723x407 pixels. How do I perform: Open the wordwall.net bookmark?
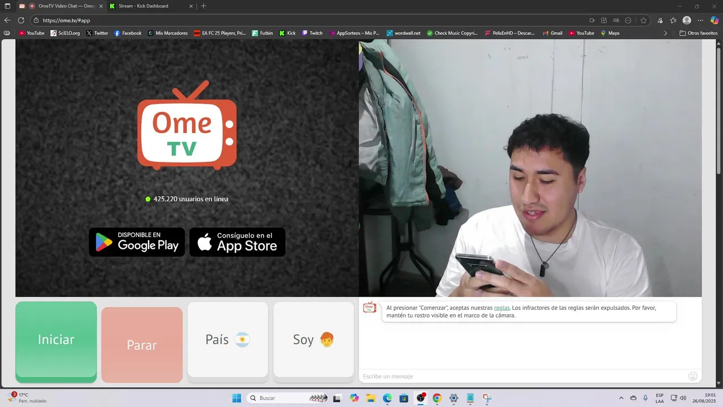click(403, 33)
